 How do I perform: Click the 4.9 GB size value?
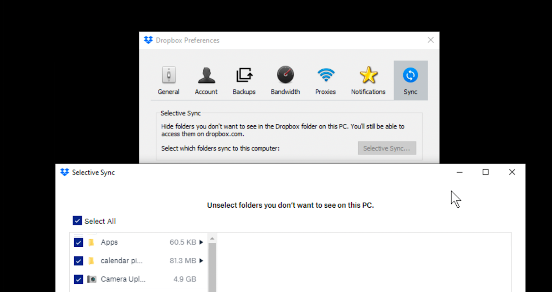tap(185, 279)
